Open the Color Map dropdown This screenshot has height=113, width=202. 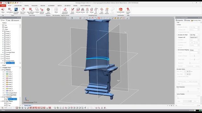[194, 35]
